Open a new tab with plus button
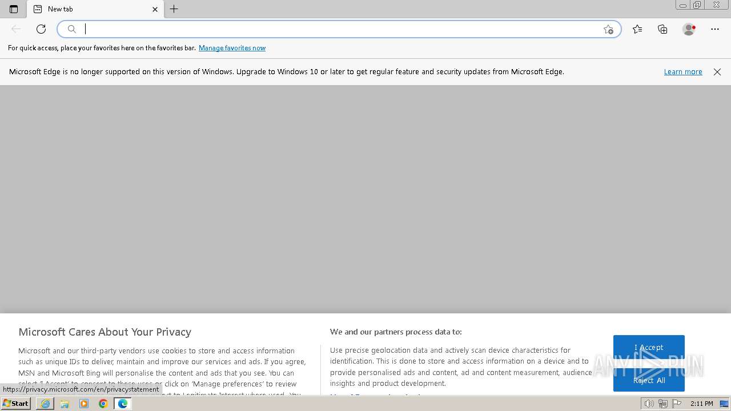731x411 pixels. 174,9
